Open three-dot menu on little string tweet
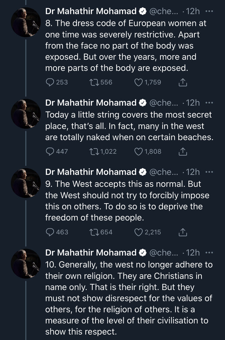Screen dimensions: 225x340 click(209, 103)
